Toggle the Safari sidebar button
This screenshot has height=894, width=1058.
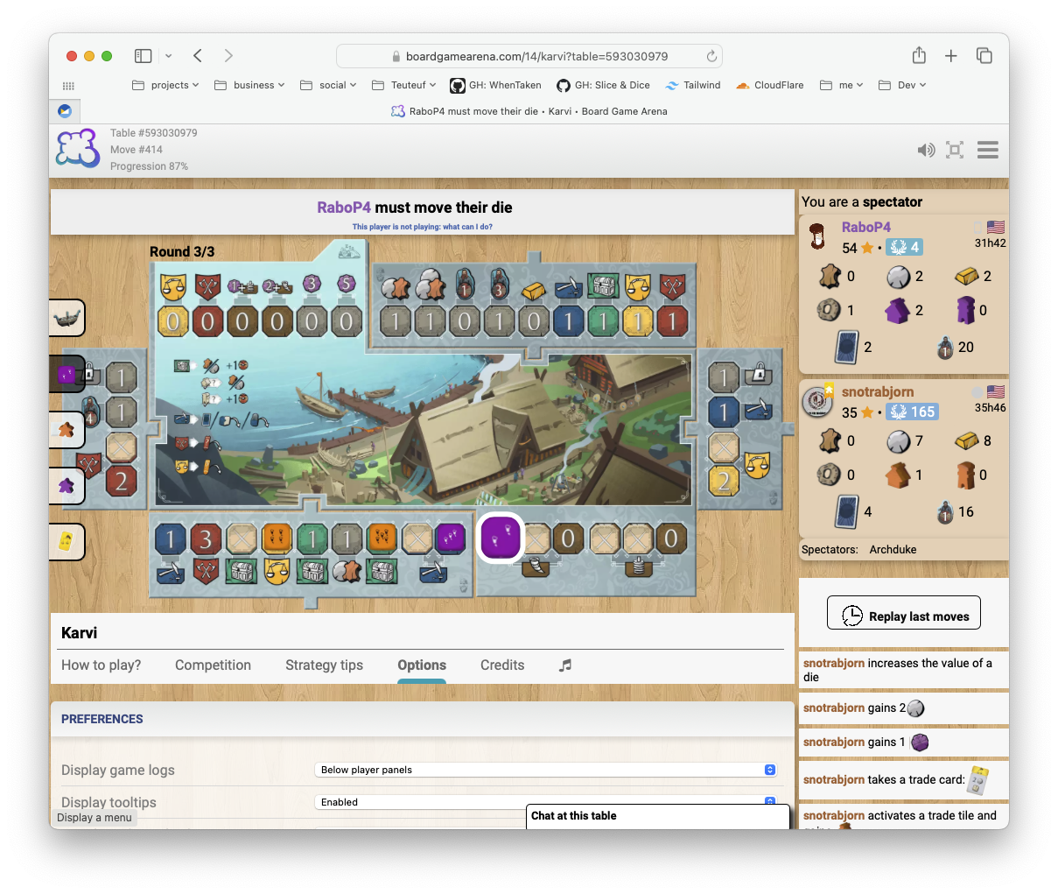tap(144, 56)
